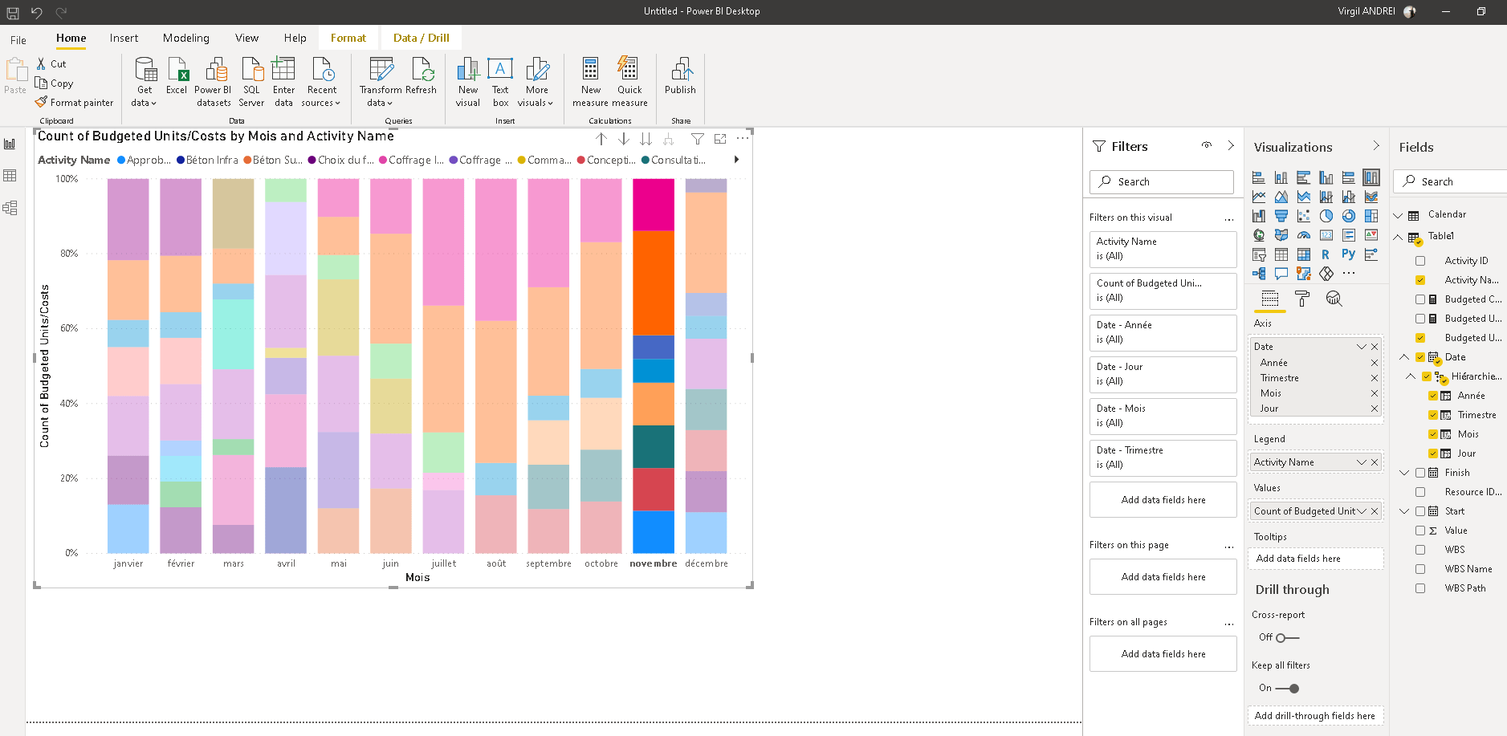Screen dimensions: 1507x736
Task: Open the Data / Drill tab
Action: (x=421, y=37)
